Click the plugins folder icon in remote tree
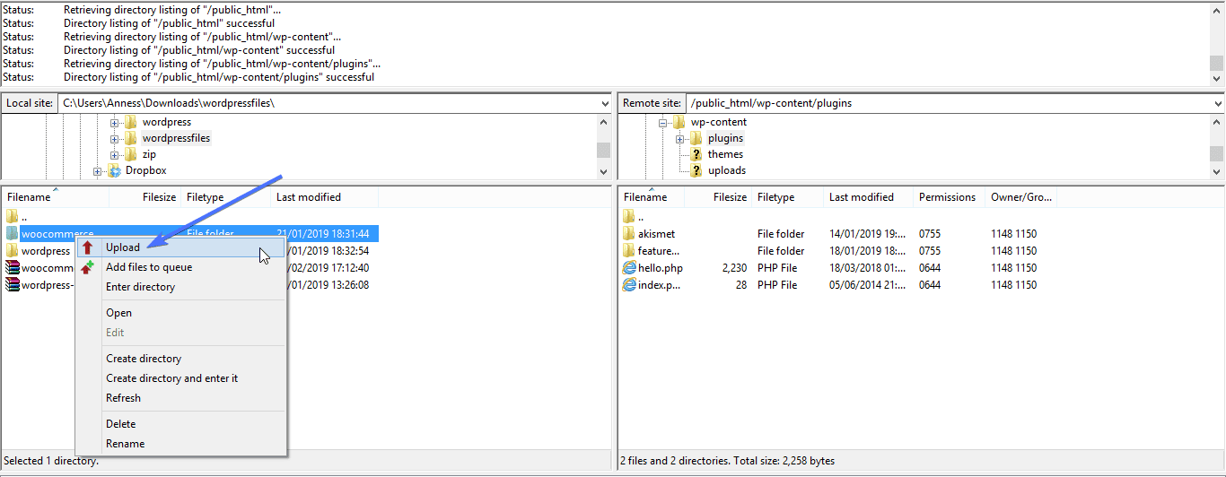The width and height of the screenshot is (1226, 477). coord(696,138)
